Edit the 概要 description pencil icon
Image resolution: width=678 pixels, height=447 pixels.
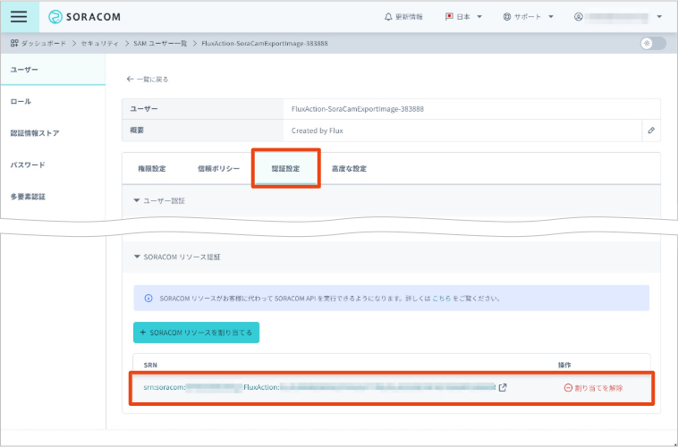click(x=651, y=131)
